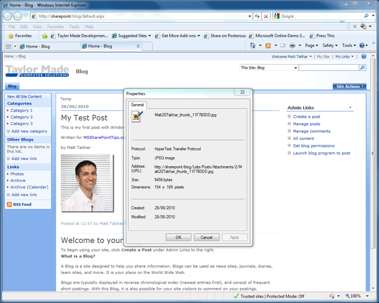Click the site search text field
The height and width of the screenshot is (303, 379).
(329, 68)
